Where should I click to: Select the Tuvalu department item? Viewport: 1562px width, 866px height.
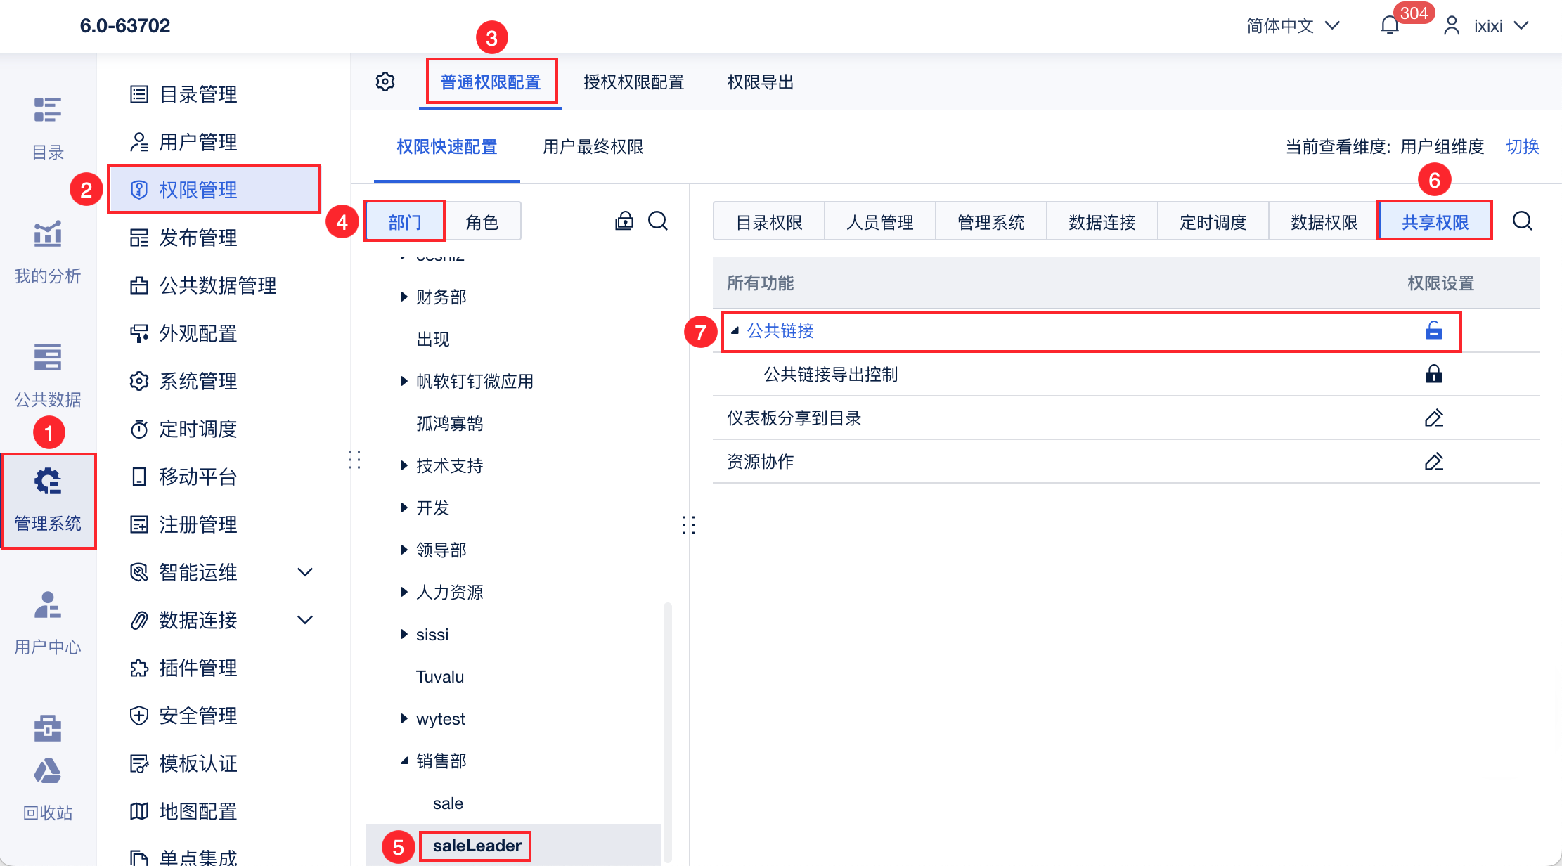tap(440, 677)
